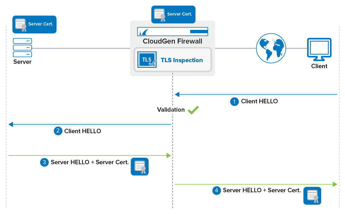Click the certificate icon next to step 4 label
Screen dimensions: 345x214
[x=312, y=196]
